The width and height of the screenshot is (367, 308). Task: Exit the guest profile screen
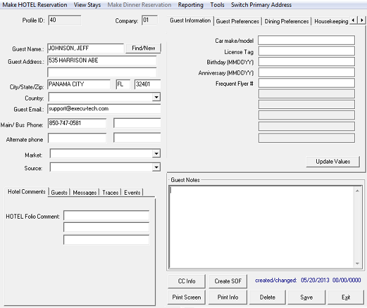tap(346, 297)
